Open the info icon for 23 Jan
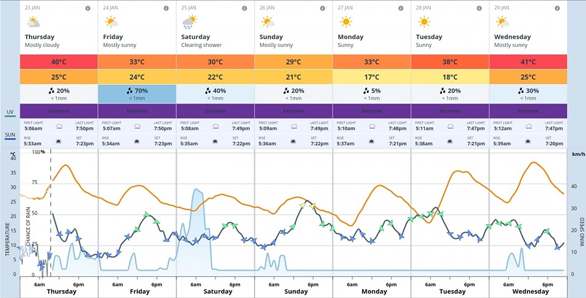The width and height of the screenshot is (586, 298). (x=88, y=8)
